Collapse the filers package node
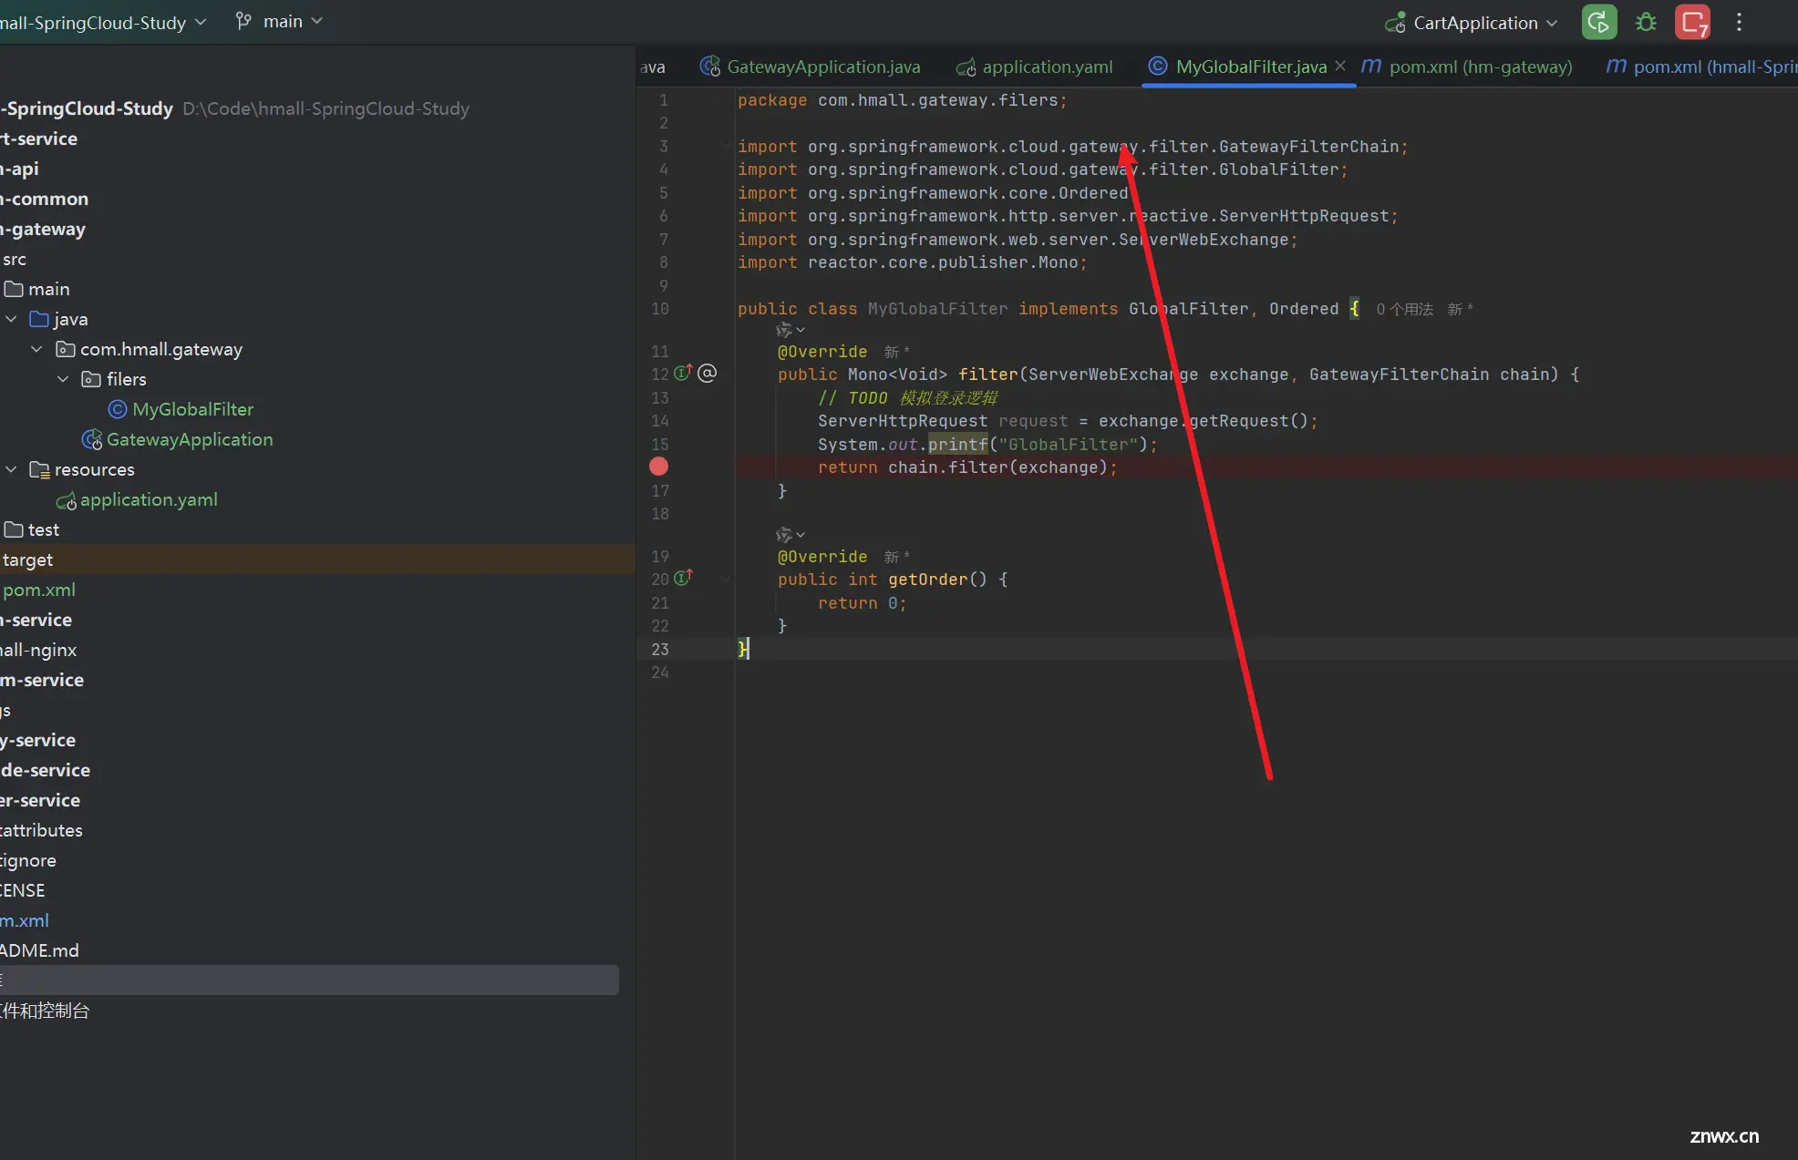The height and width of the screenshot is (1160, 1798). 63,379
